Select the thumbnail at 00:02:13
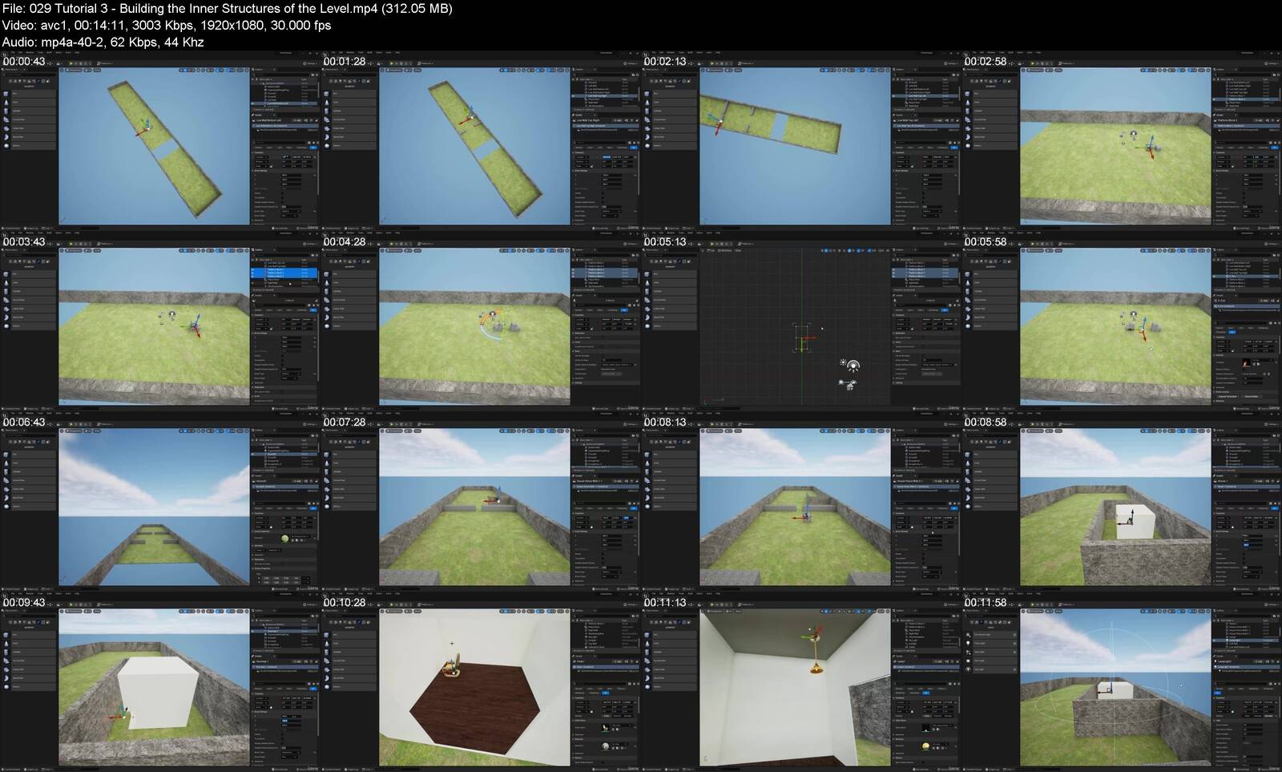The width and height of the screenshot is (1282, 772). click(801, 141)
